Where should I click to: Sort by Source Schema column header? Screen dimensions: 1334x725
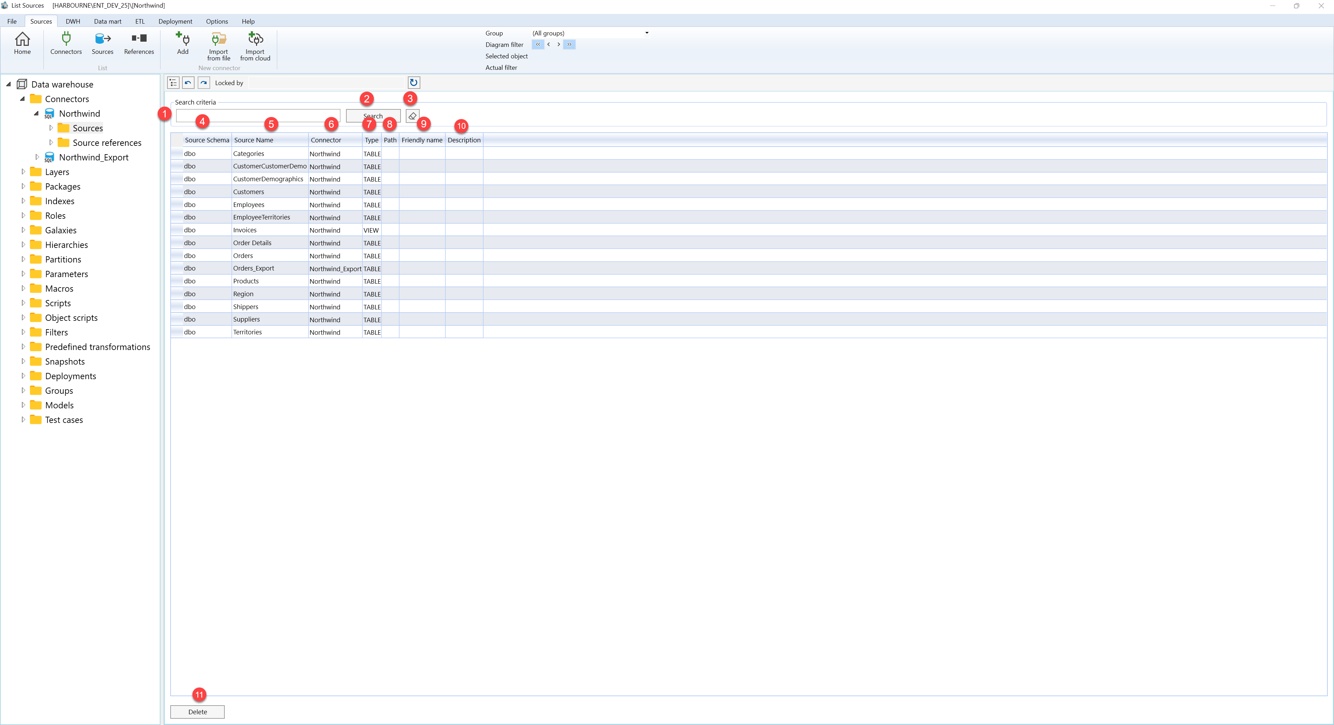(207, 140)
